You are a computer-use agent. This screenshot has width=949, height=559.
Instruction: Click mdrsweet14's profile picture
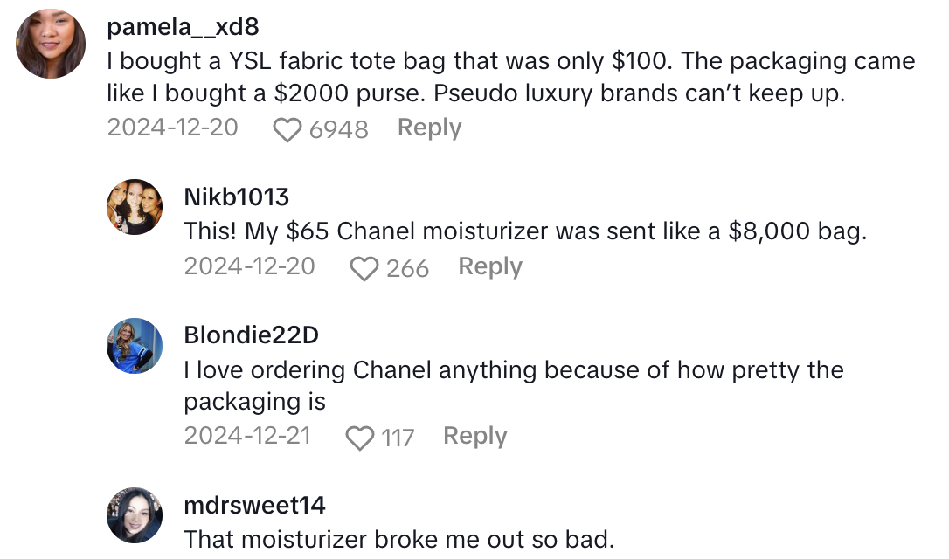click(135, 515)
